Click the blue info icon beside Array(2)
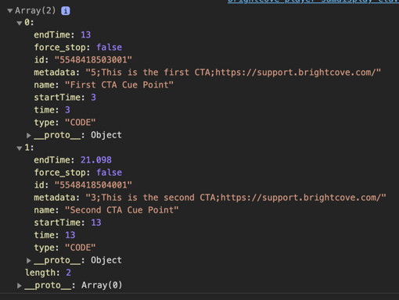The width and height of the screenshot is (399, 300). pos(66,11)
